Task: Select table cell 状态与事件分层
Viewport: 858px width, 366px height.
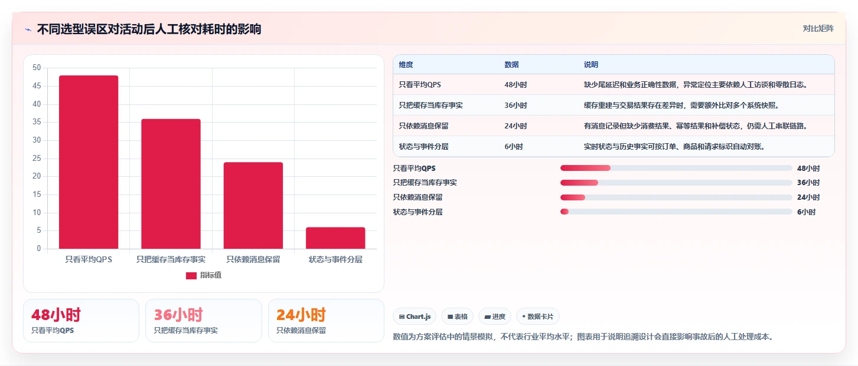Action: pyautogui.click(x=424, y=147)
